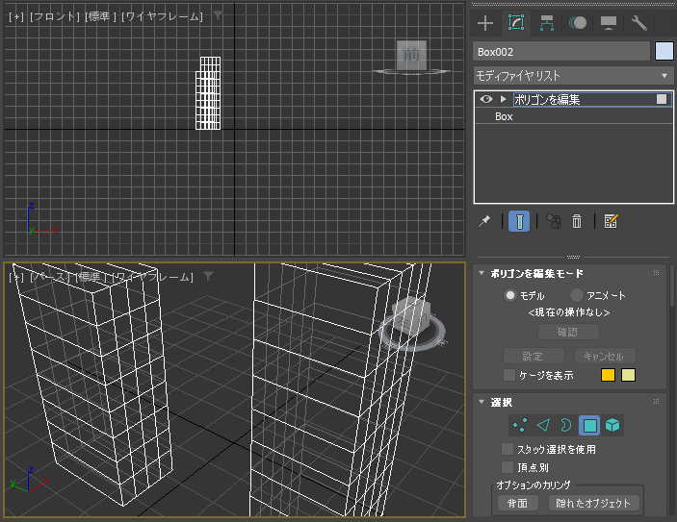Select the モデル radio button

(510, 295)
